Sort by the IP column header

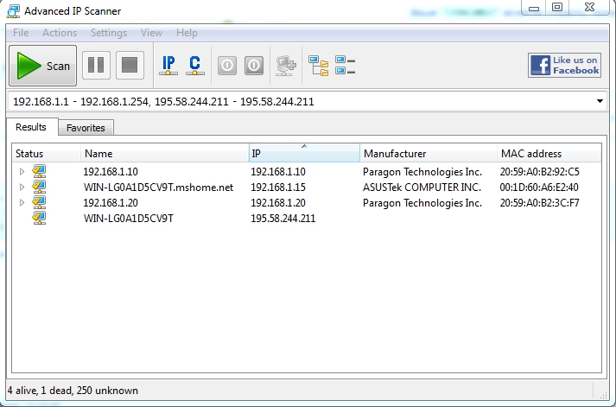[304, 154]
